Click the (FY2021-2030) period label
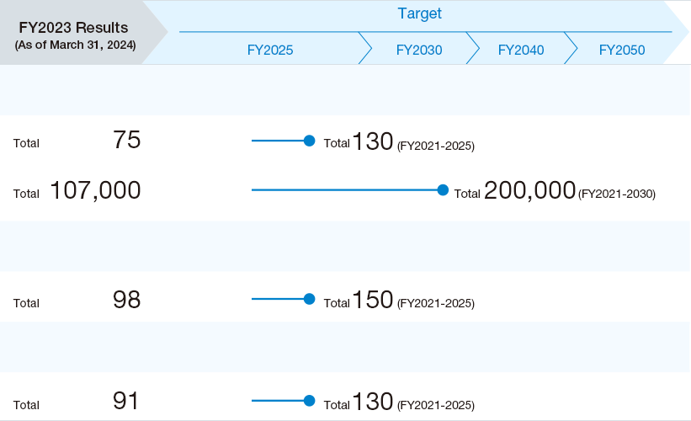Screen dimensions: 691x421 pyautogui.click(x=617, y=194)
